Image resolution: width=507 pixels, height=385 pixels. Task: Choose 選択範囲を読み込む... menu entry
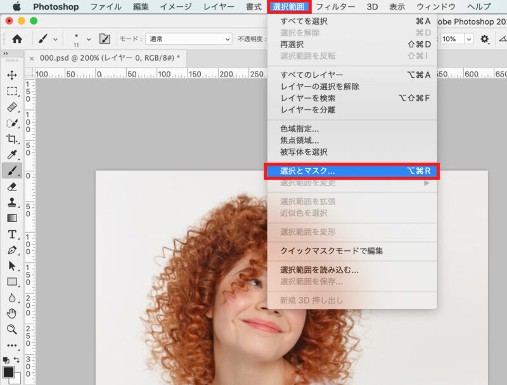point(352,270)
